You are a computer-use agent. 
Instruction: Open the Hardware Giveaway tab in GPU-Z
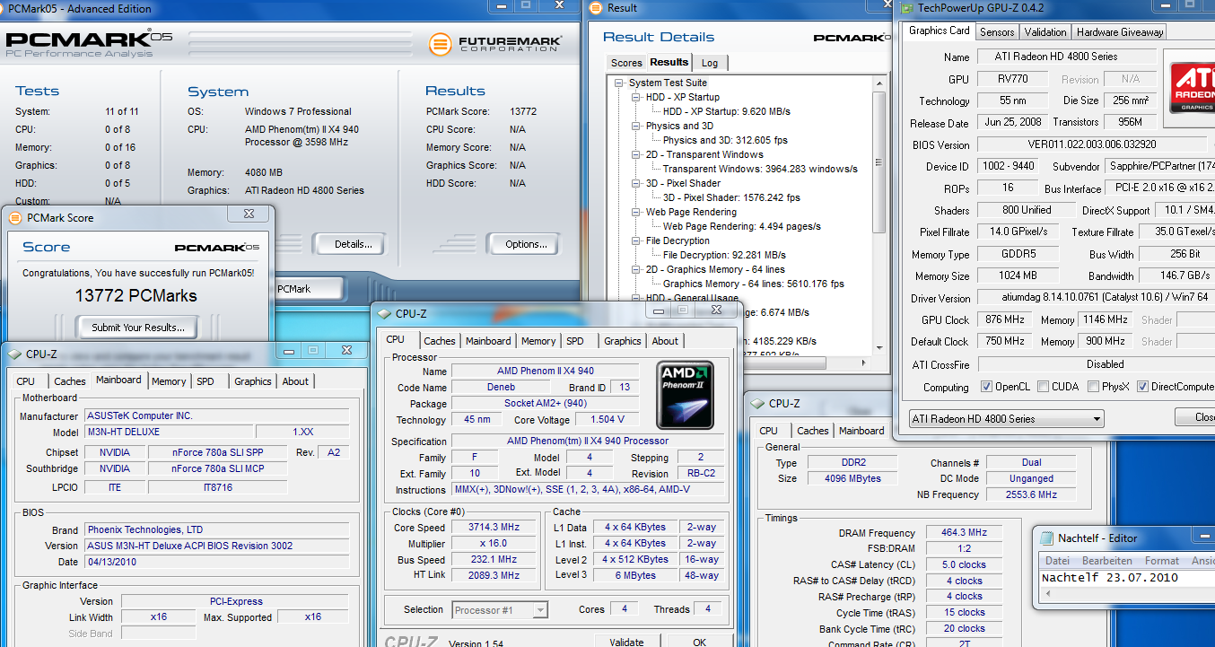click(x=1119, y=31)
